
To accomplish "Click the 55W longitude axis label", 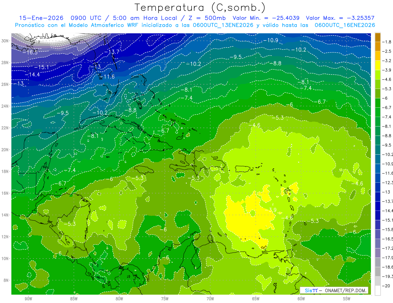I will click(x=346, y=299).
